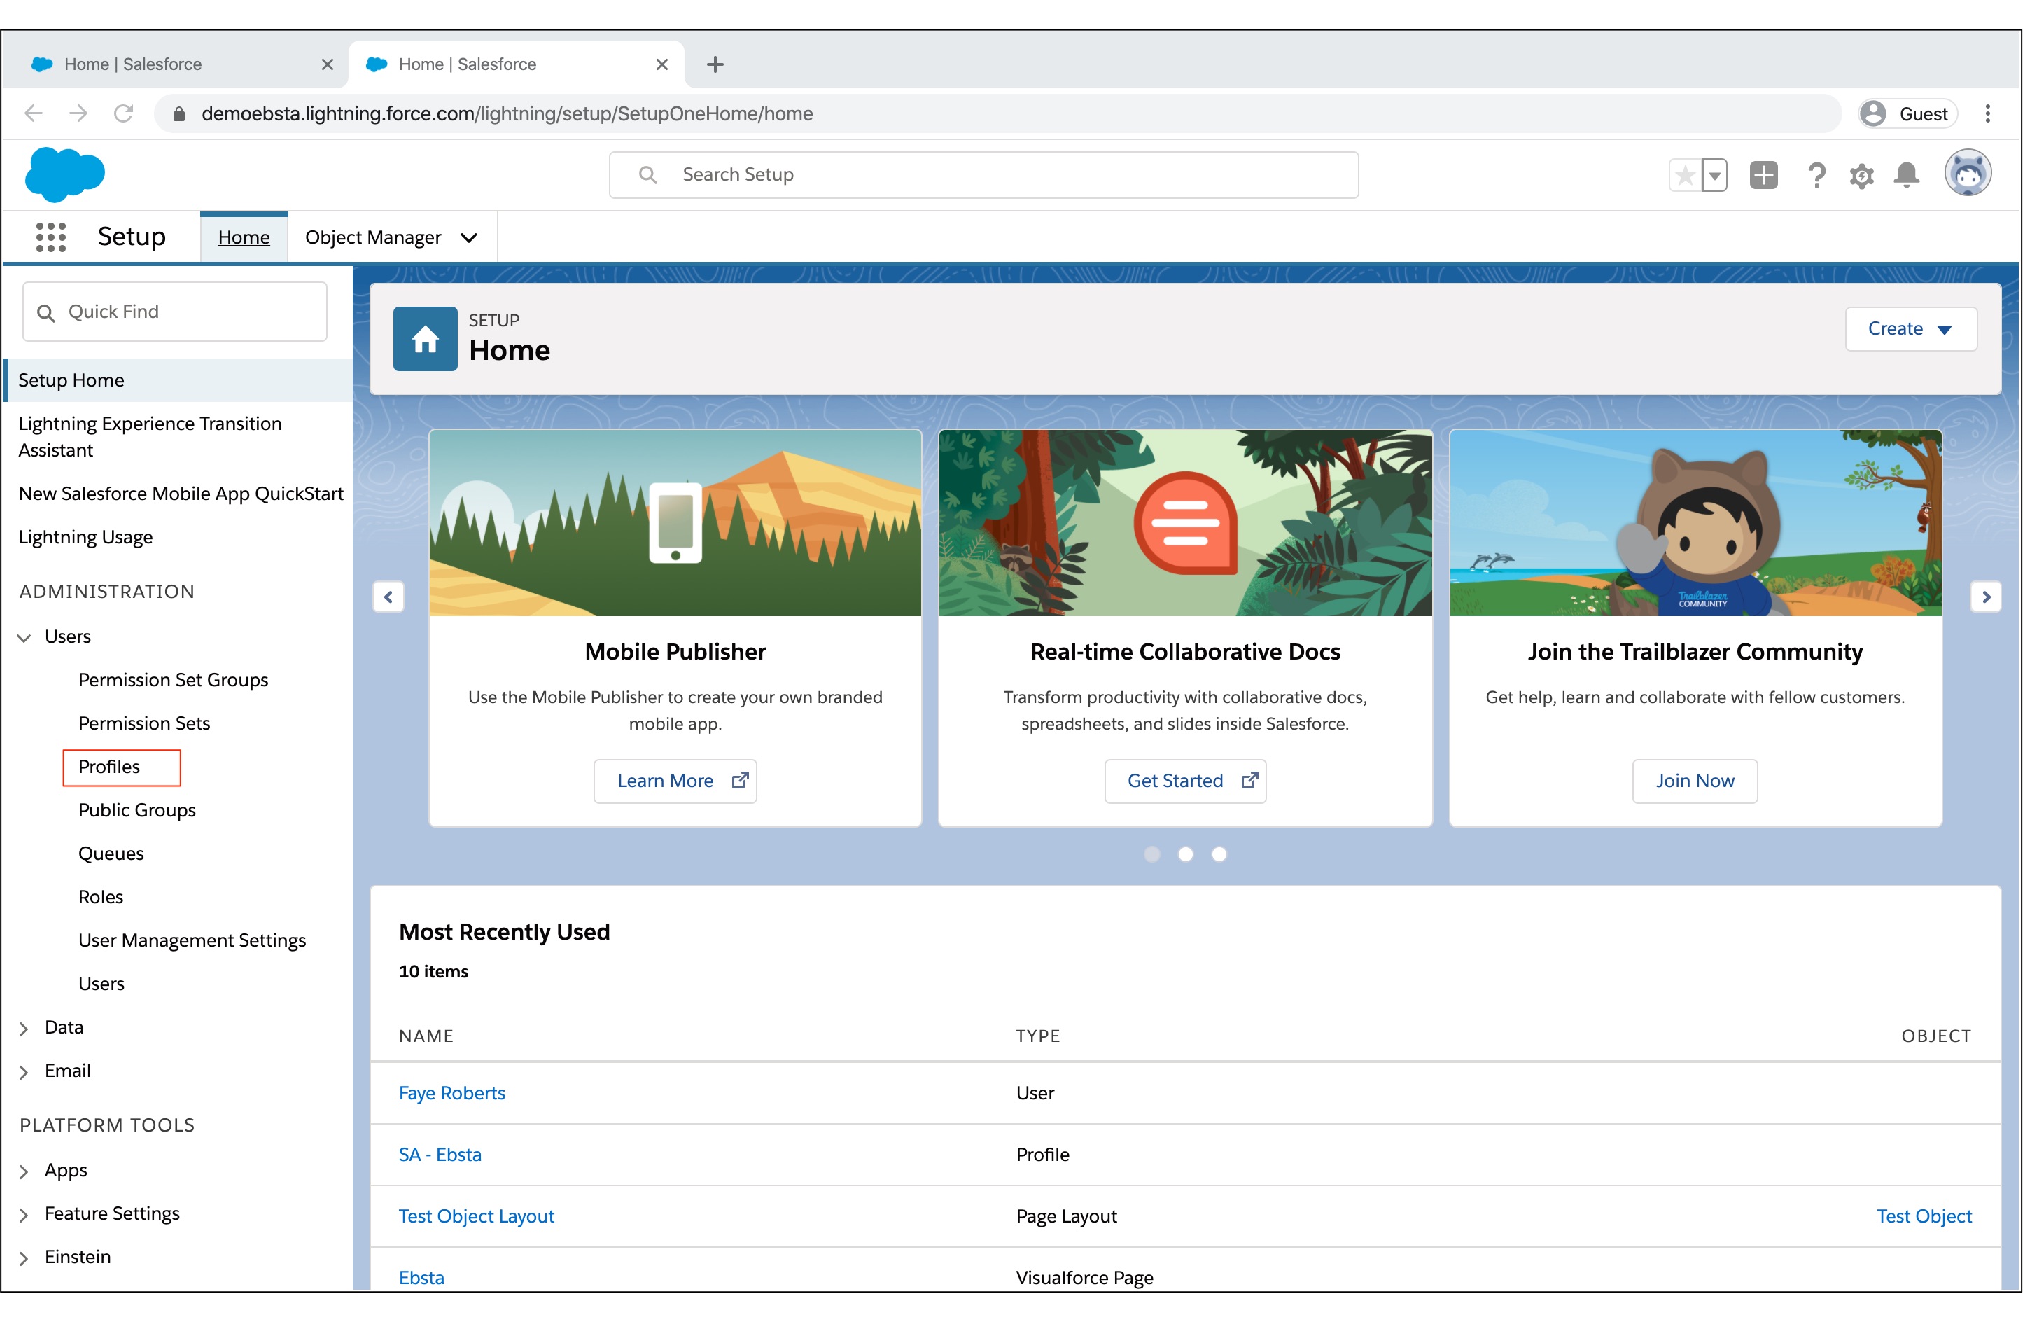Click the favorites star icon
The height and width of the screenshot is (1322, 2023).
[1685, 175]
